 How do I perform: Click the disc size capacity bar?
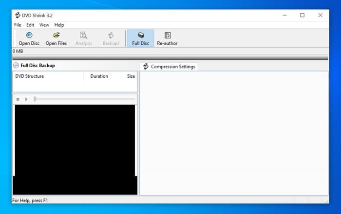coord(170,58)
